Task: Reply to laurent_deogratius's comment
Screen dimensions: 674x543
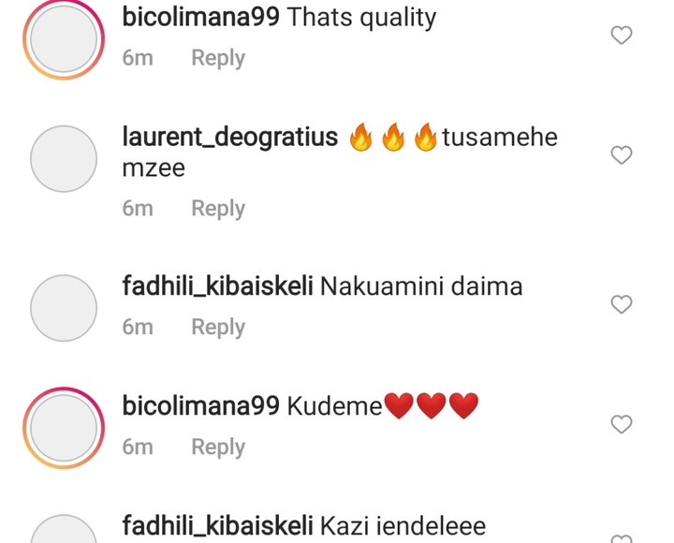Action: tap(218, 209)
